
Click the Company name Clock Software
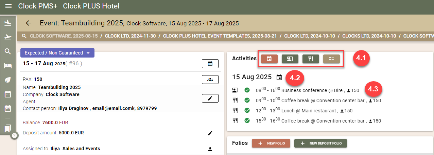pyautogui.click(x=63, y=94)
